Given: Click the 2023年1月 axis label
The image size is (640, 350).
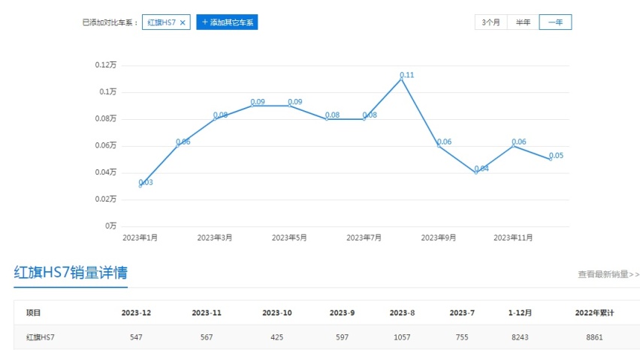Looking at the screenshot, I should tap(140, 238).
